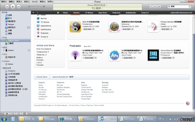
Task: Navigate back in the store
Action: (33, 13)
